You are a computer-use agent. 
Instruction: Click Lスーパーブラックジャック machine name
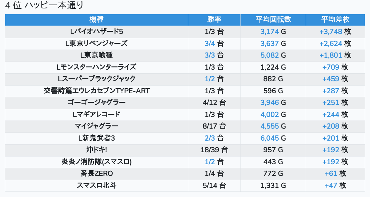coord(96,79)
